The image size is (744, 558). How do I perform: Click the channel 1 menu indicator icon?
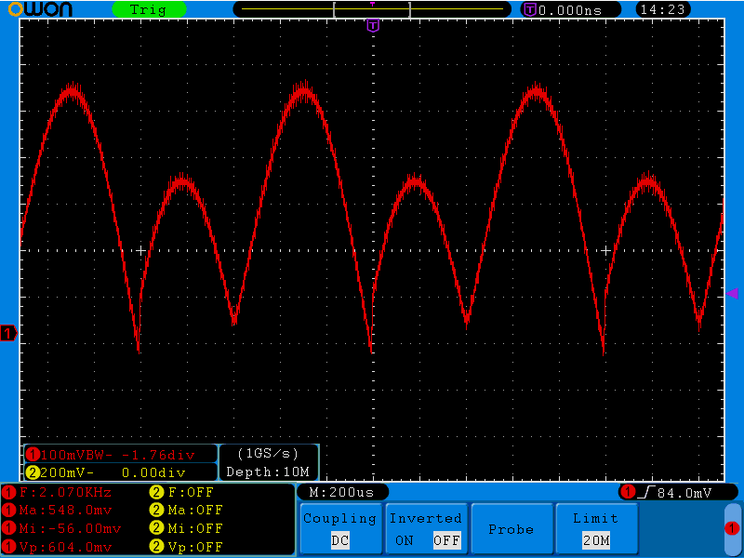[x=732, y=528]
